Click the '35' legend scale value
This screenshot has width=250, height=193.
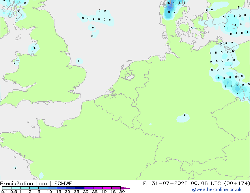(x=95, y=191)
